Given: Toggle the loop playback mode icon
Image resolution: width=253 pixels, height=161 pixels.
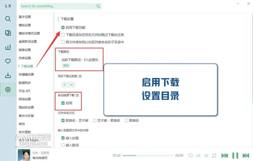Looking at the screenshot, I should coord(214,156).
